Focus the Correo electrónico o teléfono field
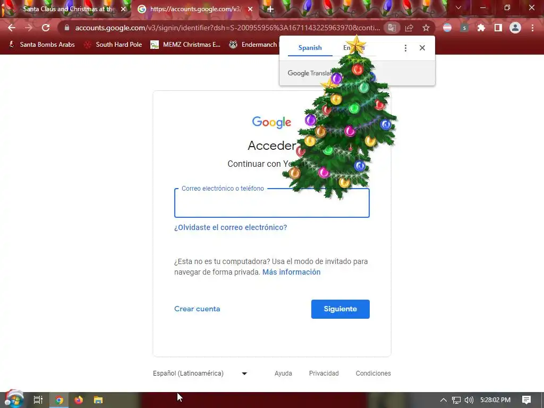 click(271, 203)
